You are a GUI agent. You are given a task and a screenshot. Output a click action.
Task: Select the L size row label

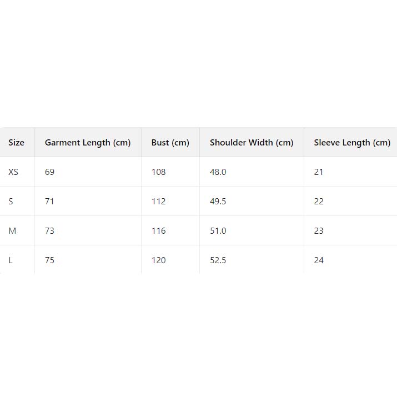tap(11, 260)
